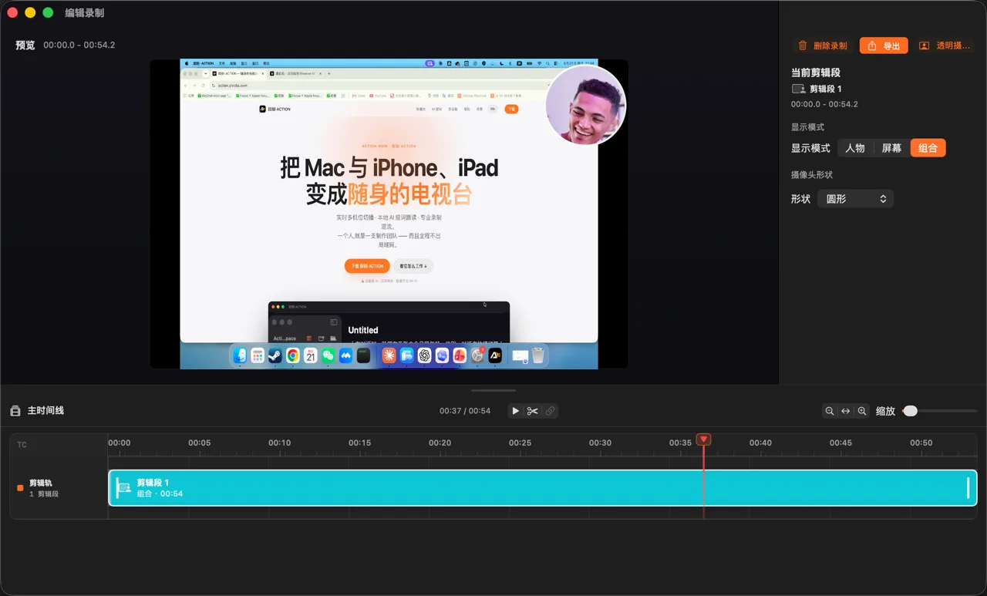Click the 删除录制 delete recording button
987x596 pixels.
[x=823, y=45]
